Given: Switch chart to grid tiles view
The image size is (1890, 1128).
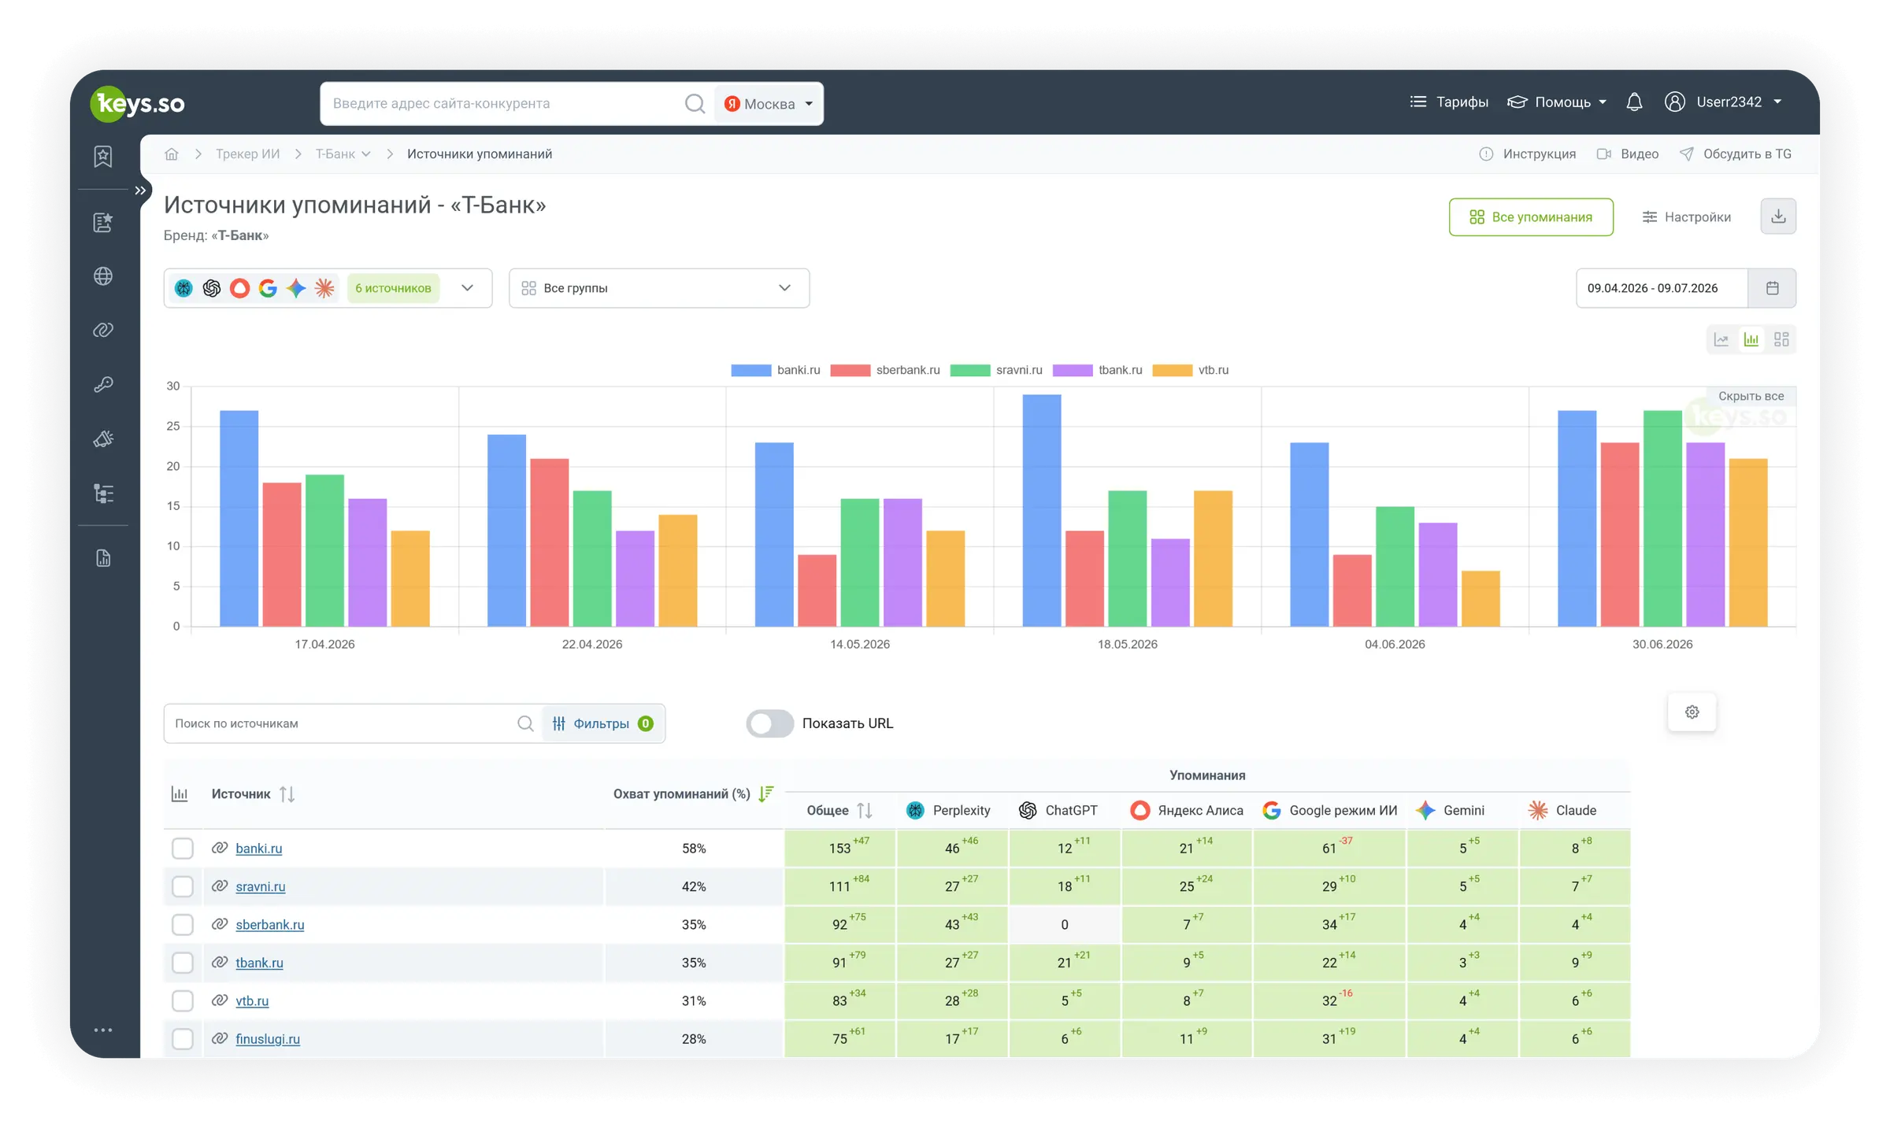Looking at the screenshot, I should pyautogui.click(x=1781, y=339).
